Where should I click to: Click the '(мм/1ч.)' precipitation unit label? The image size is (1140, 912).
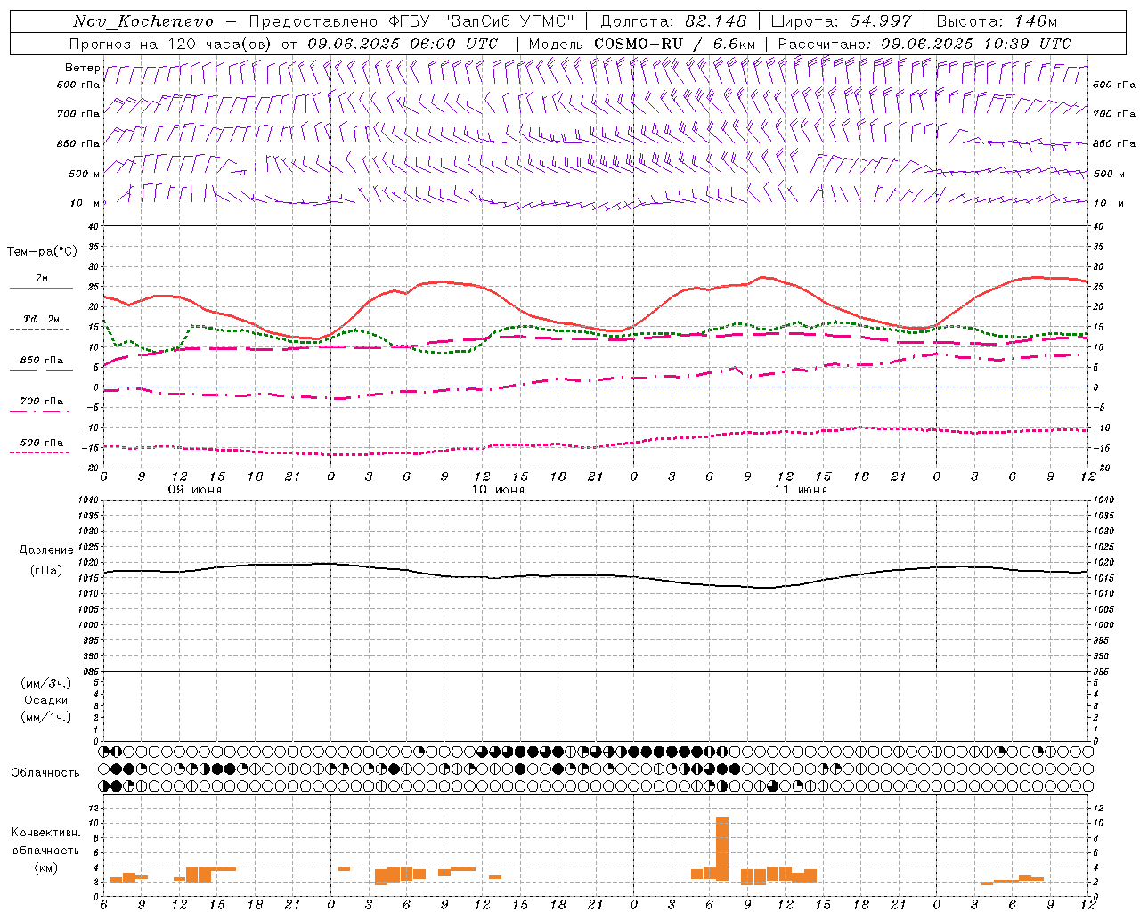46,717
